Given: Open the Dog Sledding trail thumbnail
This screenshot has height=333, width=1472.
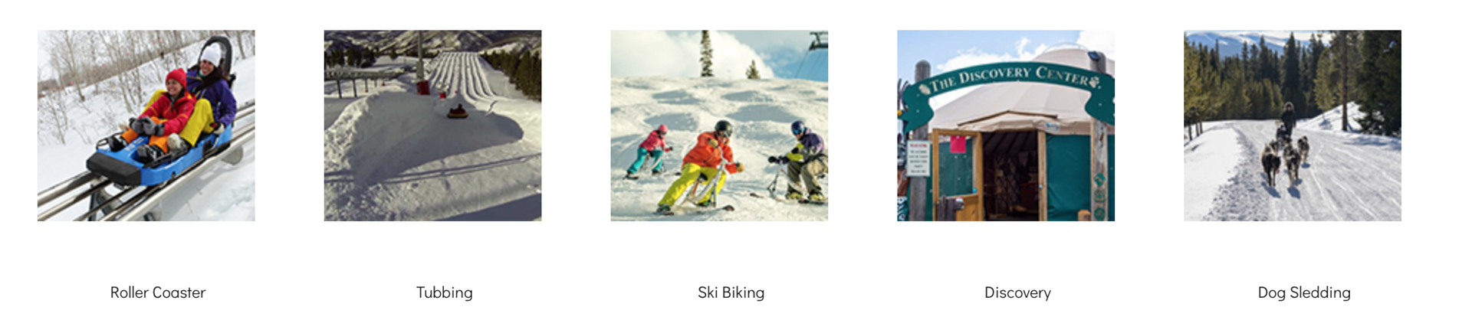Looking at the screenshot, I should click(x=1293, y=126).
